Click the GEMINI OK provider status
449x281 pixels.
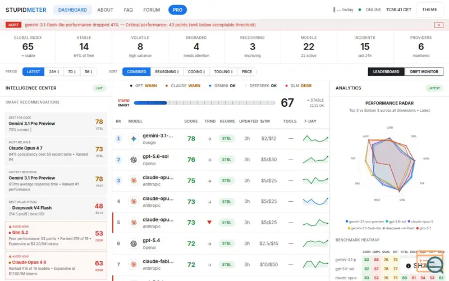pyautogui.click(x=222, y=86)
